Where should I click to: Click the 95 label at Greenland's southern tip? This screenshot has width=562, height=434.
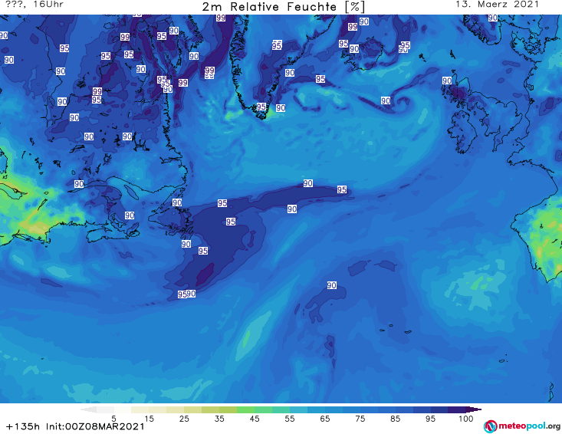261,107
